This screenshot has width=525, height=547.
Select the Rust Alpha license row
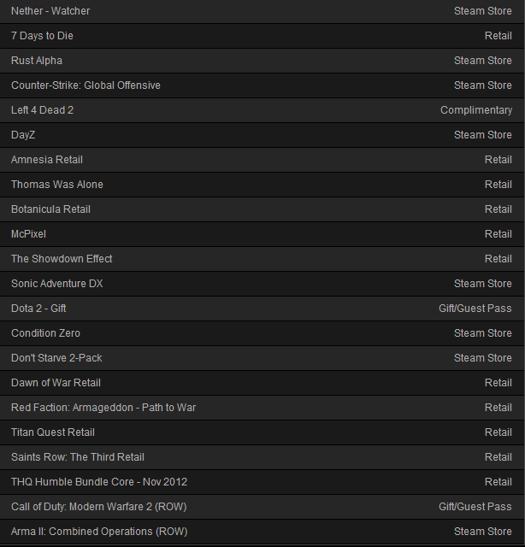[x=37, y=61]
